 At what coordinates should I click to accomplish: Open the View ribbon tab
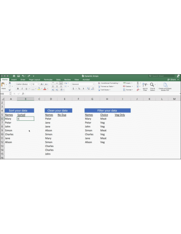click(x=76, y=79)
